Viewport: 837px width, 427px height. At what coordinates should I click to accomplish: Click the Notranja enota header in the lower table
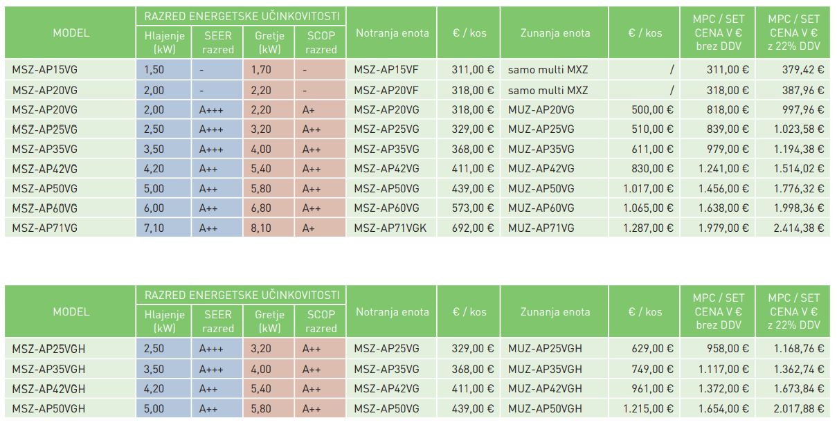coord(392,311)
